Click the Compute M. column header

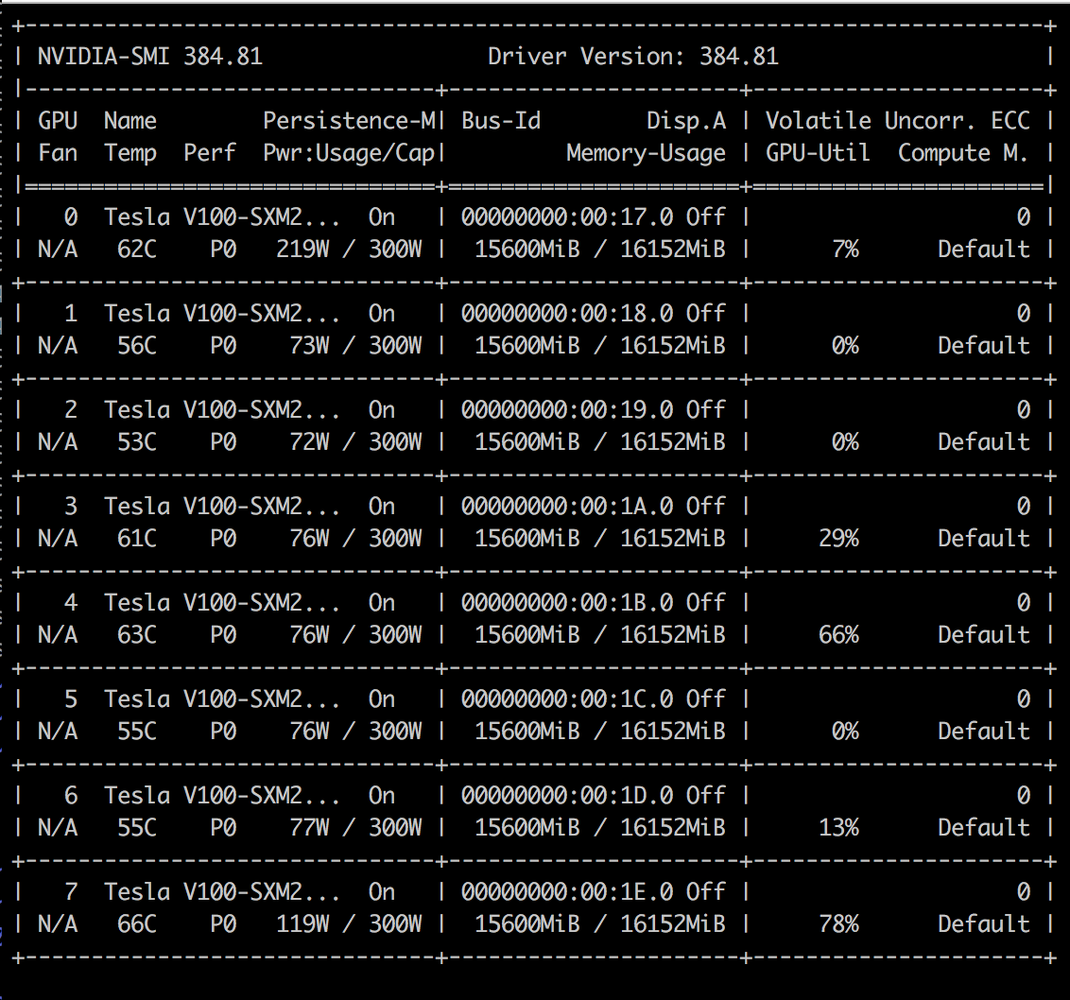click(963, 153)
